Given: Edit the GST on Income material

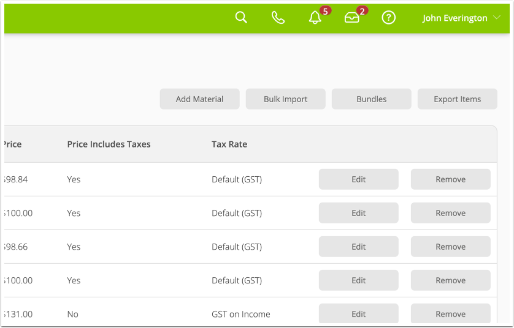Looking at the screenshot, I should pos(359,313).
